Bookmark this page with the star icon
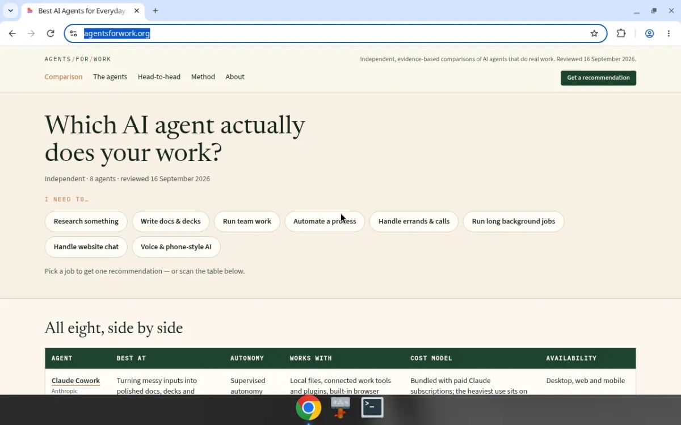Screen dimensions: 681x425 [594, 33]
